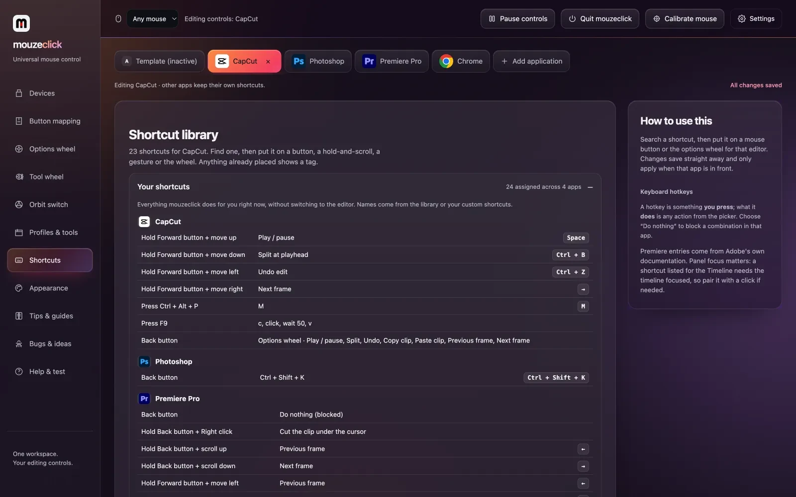Click the Shortcuts sidebar icon
The height and width of the screenshot is (497, 796).
tap(19, 260)
